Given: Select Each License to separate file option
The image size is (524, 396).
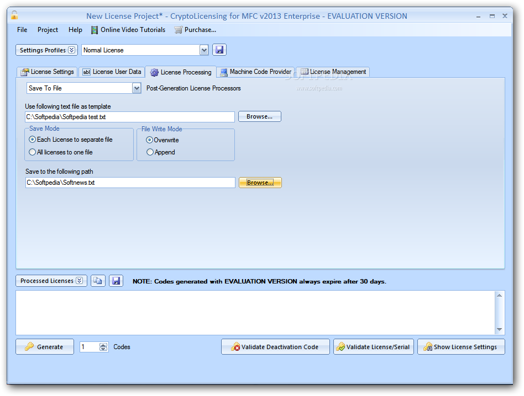Looking at the screenshot, I should click(71, 140).
